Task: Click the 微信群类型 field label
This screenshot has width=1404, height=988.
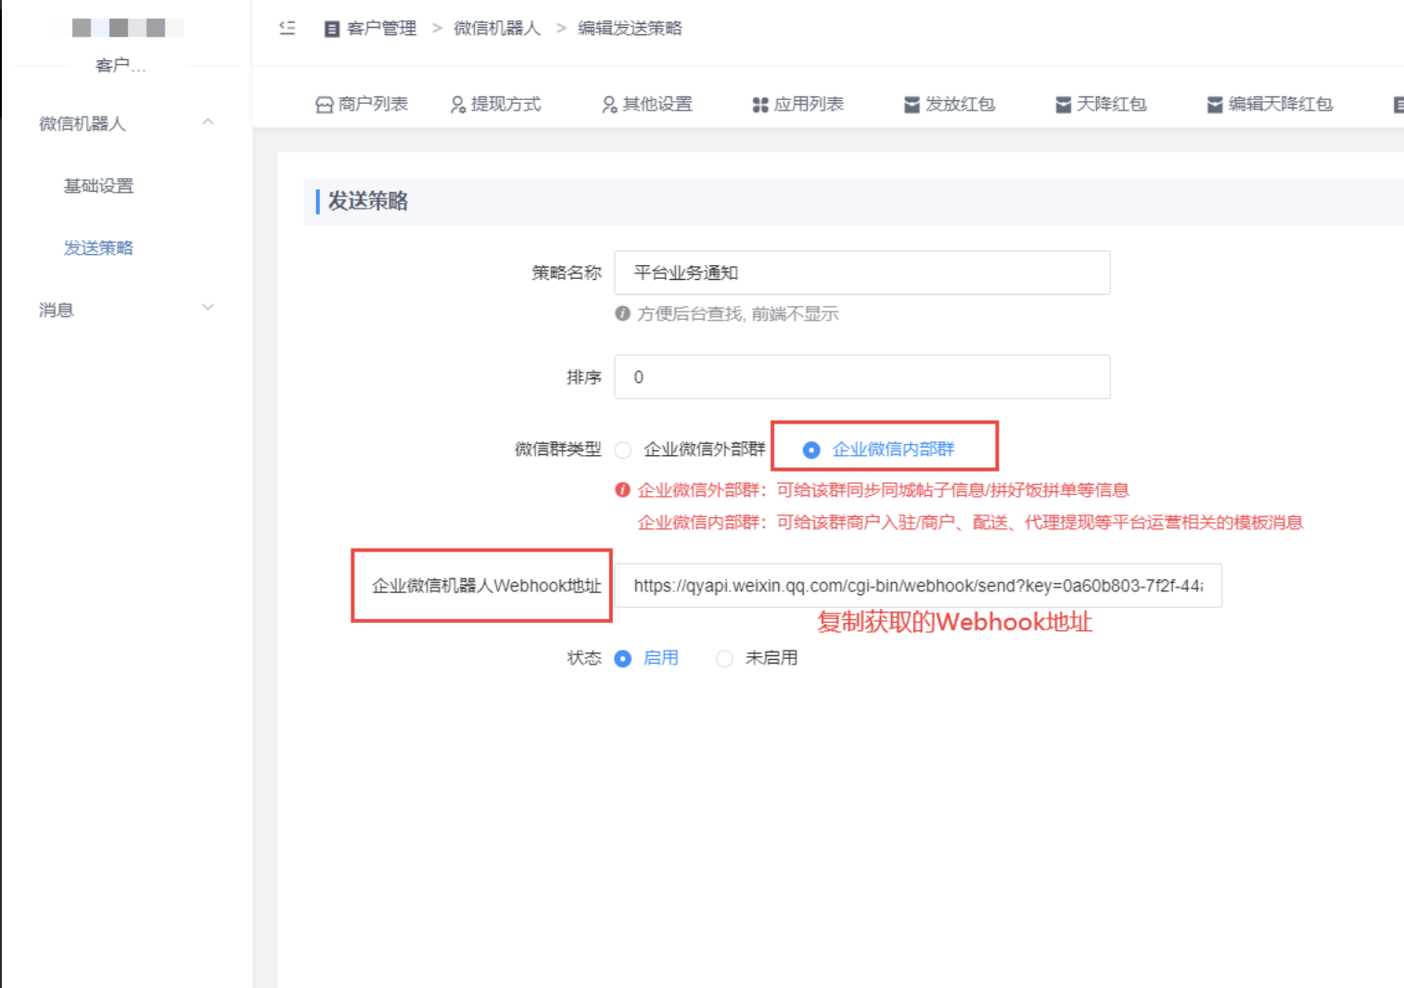Action: click(558, 450)
